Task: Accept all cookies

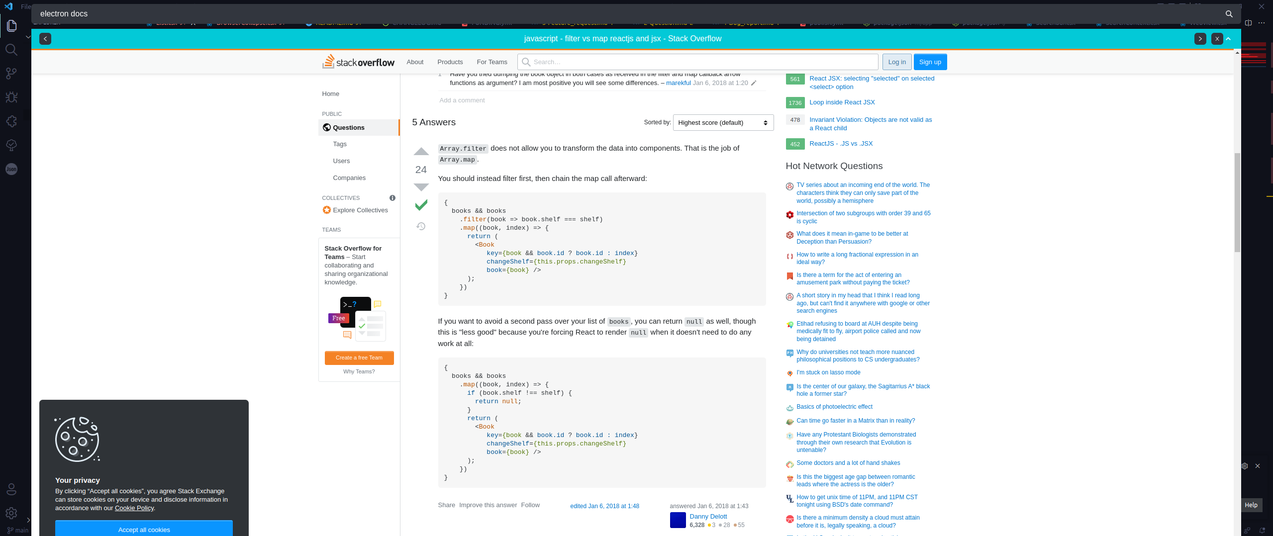Action: (144, 529)
